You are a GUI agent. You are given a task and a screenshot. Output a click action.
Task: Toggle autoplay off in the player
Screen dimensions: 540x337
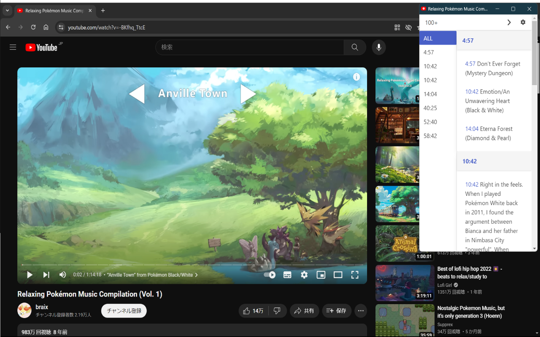[x=269, y=275]
